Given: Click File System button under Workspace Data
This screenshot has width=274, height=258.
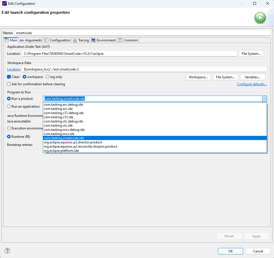Looking at the screenshot, I should (x=226, y=77).
